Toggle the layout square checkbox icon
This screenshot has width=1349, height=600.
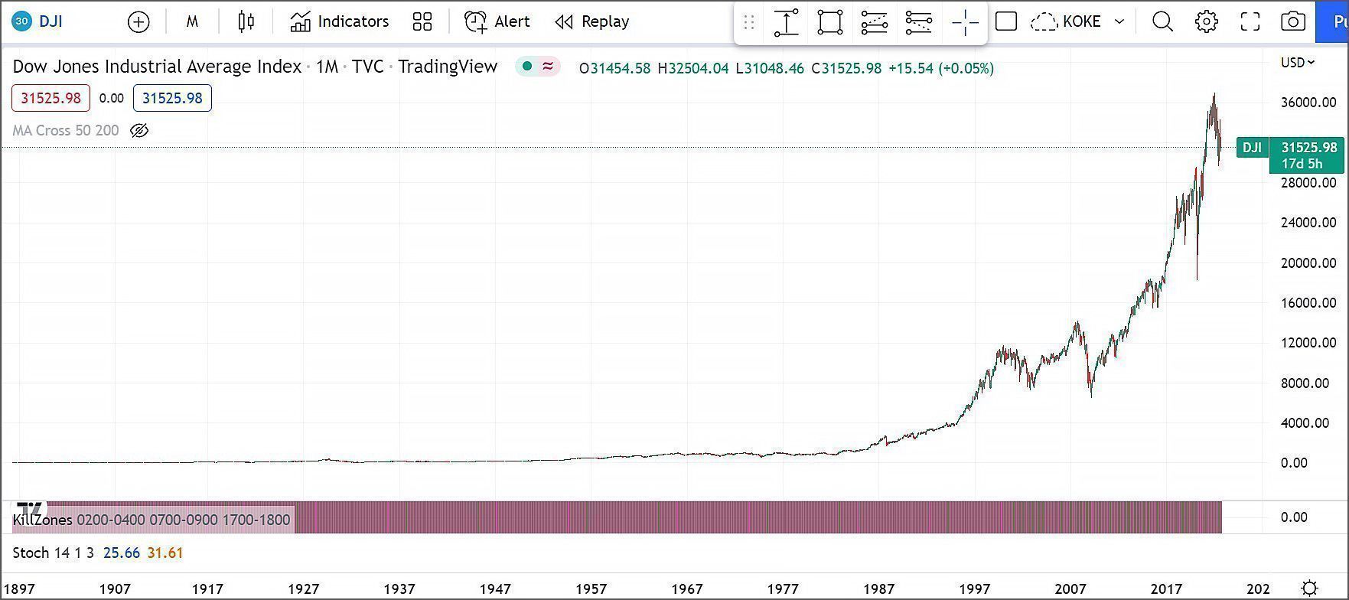1006,22
